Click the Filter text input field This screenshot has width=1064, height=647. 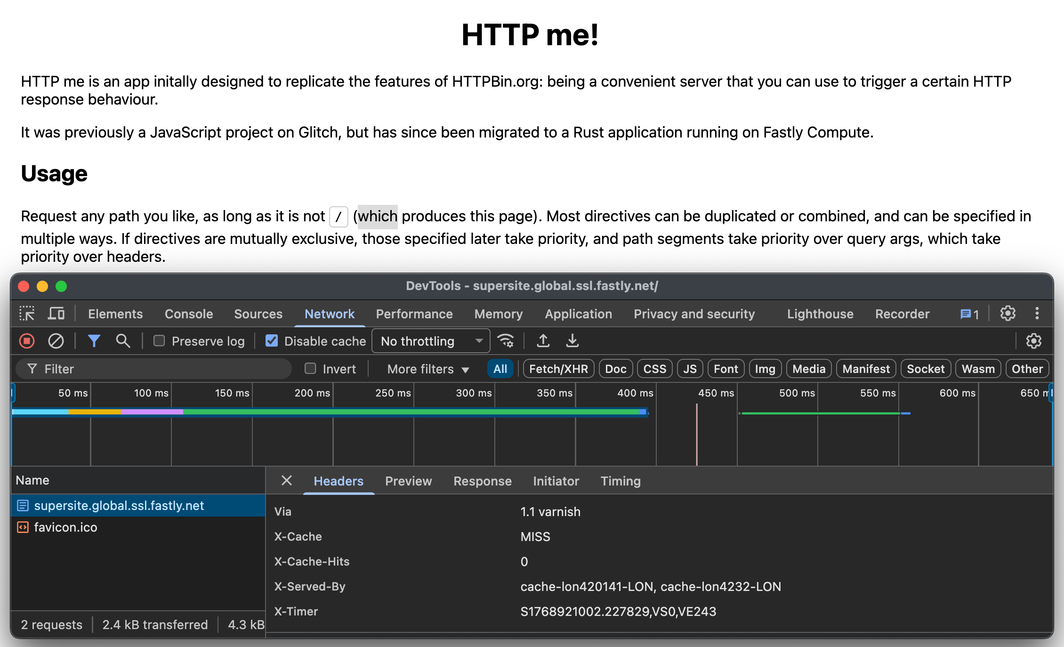[160, 369]
